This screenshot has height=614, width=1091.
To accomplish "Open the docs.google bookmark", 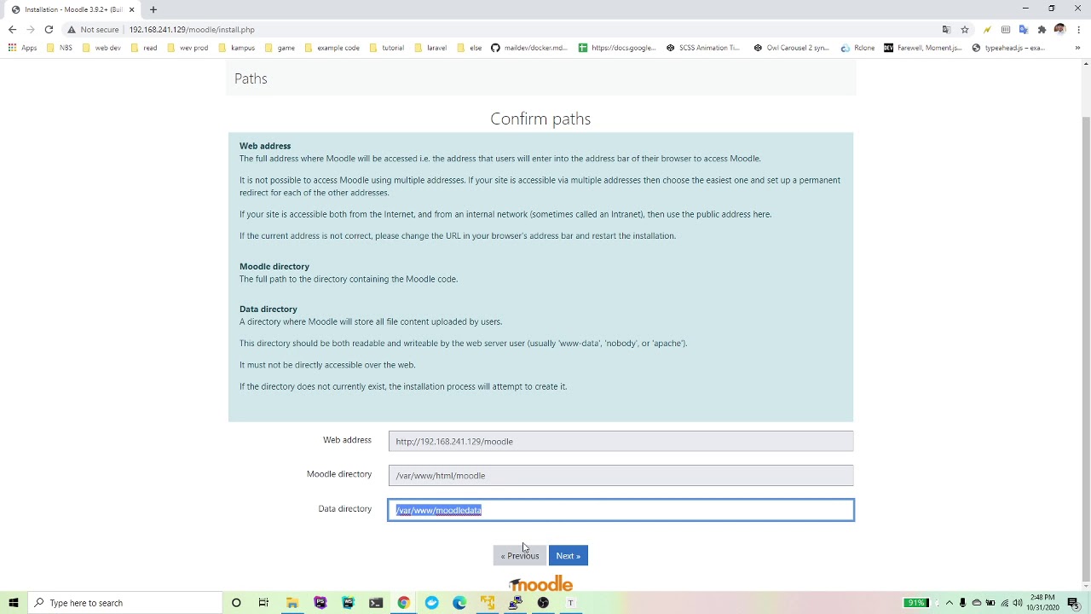I will (617, 48).
